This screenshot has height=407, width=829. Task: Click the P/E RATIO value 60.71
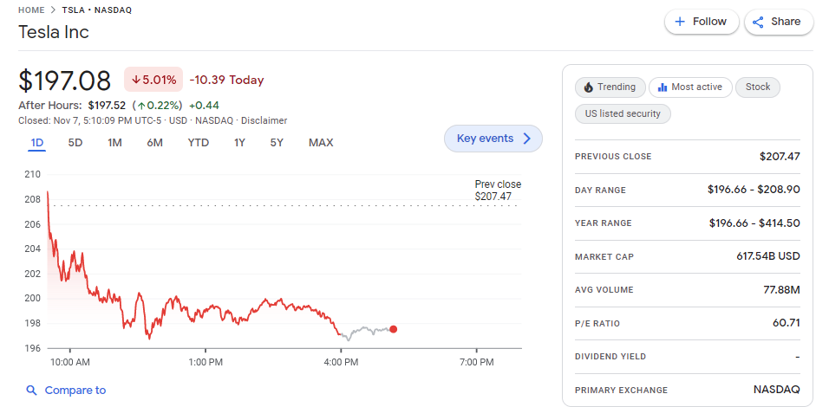coord(787,323)
